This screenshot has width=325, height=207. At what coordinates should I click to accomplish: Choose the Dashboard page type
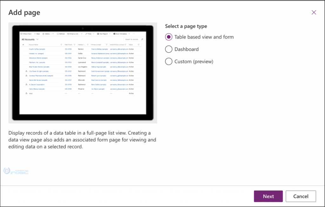click(169, 49)
